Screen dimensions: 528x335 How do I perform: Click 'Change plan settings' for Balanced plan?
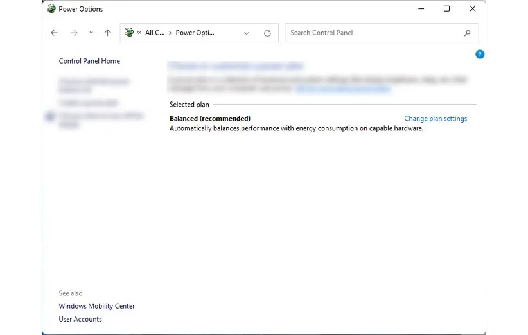click(436, 119)
